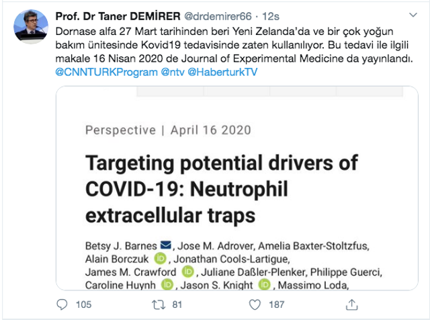Click the April 16 2020 publication date
430x320 pixels.
(211, 130)
